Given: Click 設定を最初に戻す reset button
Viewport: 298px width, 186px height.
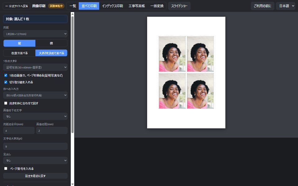Looking at the screenshot, I should pyautogui.click(x=35, y=176).
